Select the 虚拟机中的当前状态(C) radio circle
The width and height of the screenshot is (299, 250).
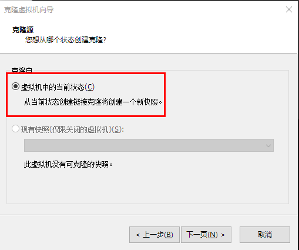(x=15, y=86)
